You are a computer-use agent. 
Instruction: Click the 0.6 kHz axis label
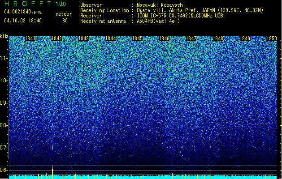(x=4, y=170)
